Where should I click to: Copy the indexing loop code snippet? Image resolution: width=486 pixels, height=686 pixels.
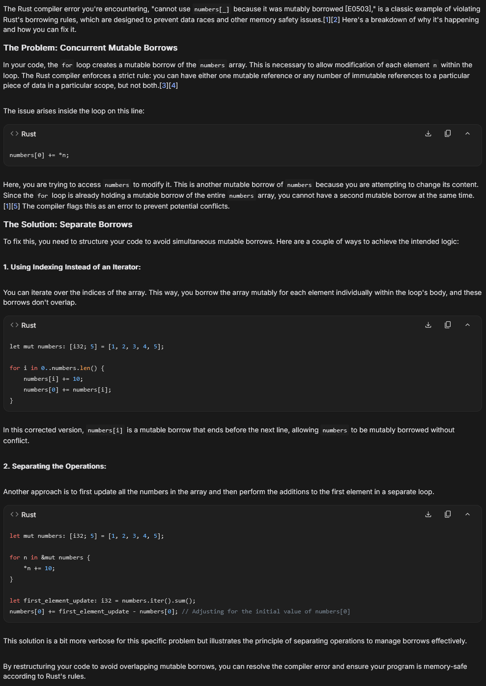(448, 325)
